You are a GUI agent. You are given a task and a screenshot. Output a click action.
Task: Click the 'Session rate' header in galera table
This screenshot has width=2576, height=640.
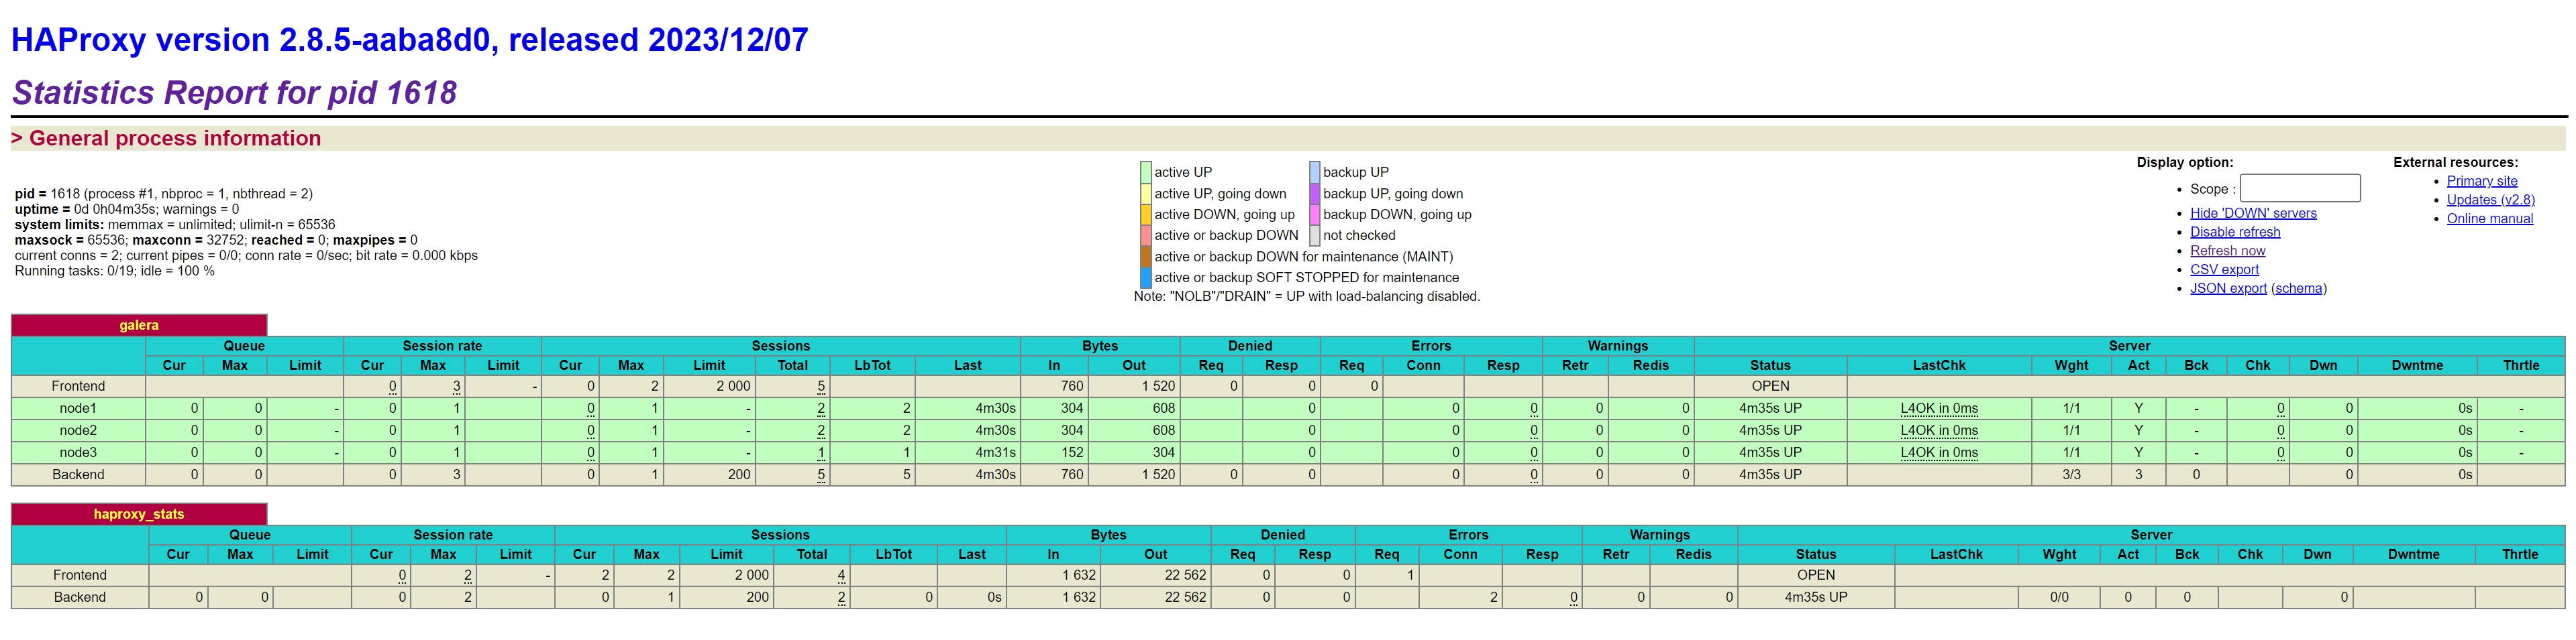[442, 345]
